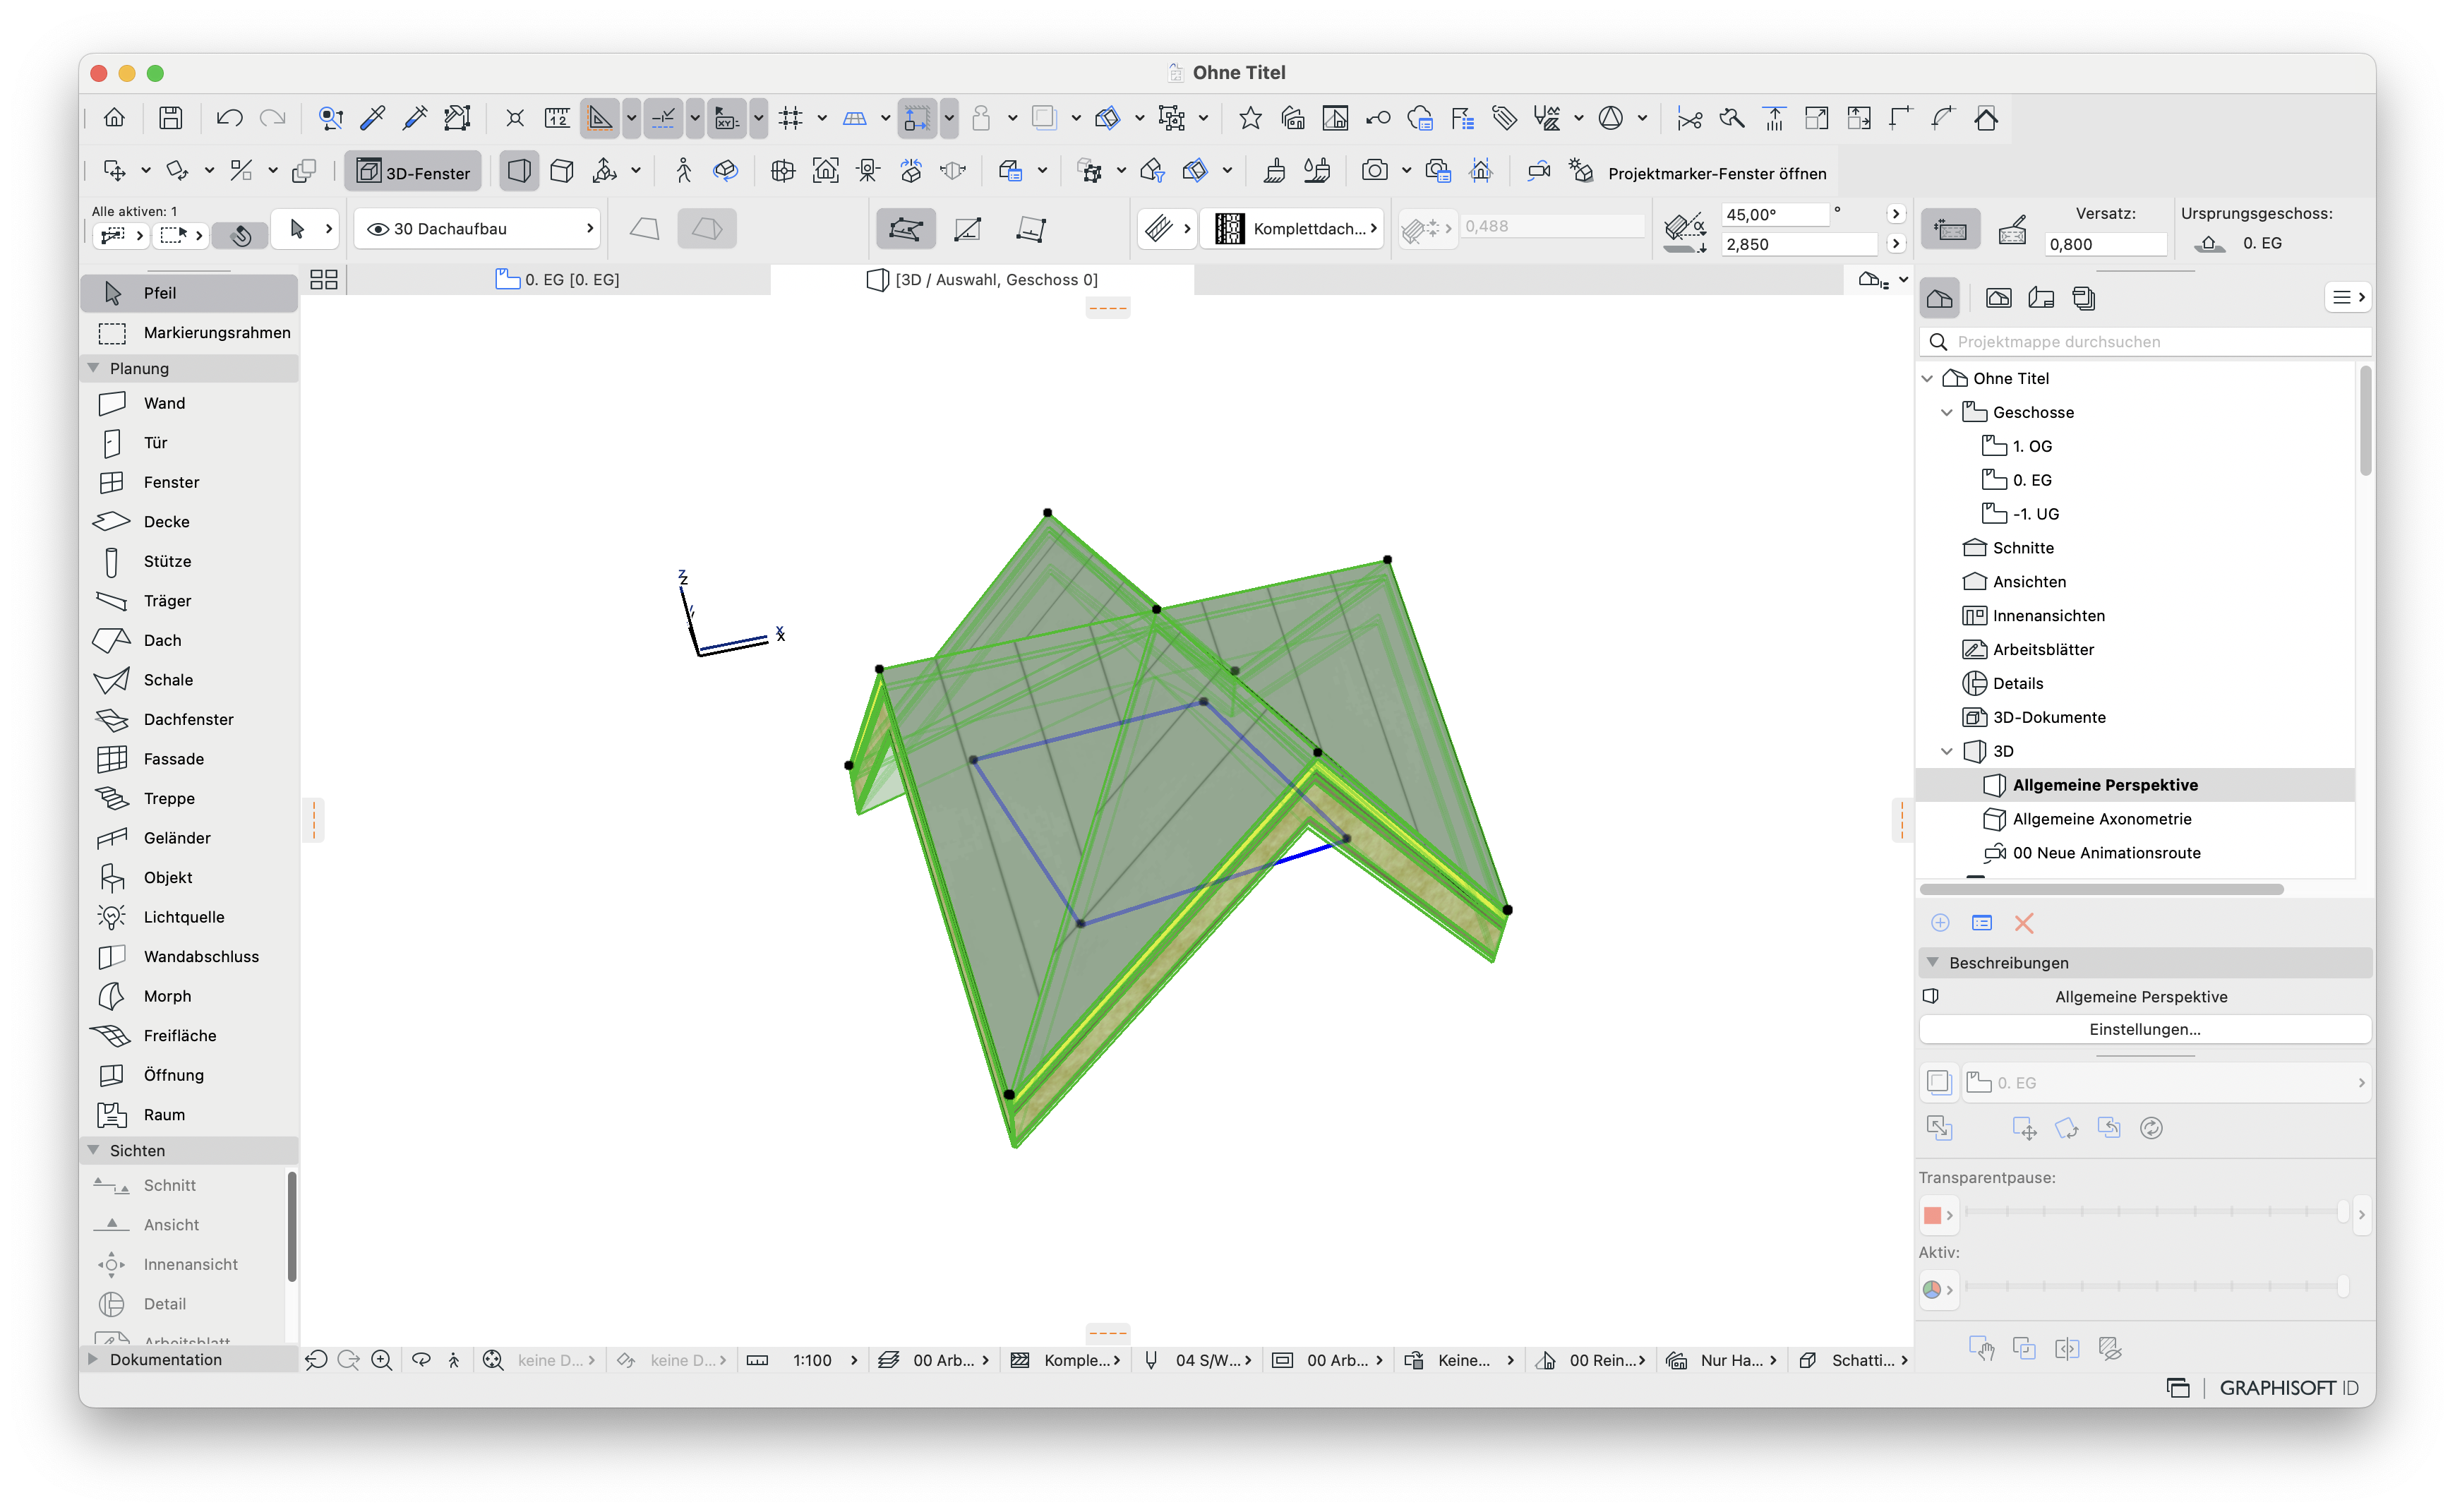Click the Transparentpause red color swatch
Image resolution: width=2455 pixels, height=1512 pixels.
(1932, 1215)
